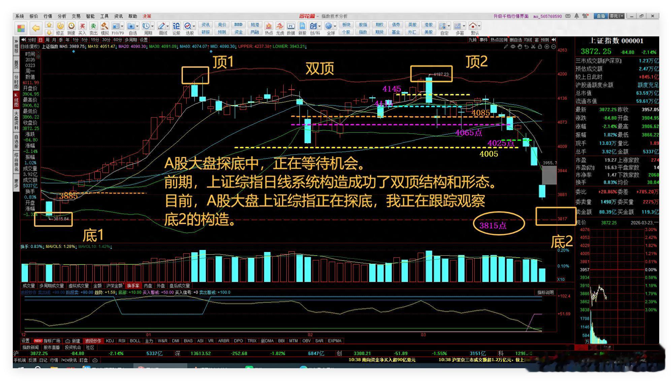Toggle the eye visibility icon above chart
The height and width of the screenshot is (381, 672).
click(x=513, y=47)
